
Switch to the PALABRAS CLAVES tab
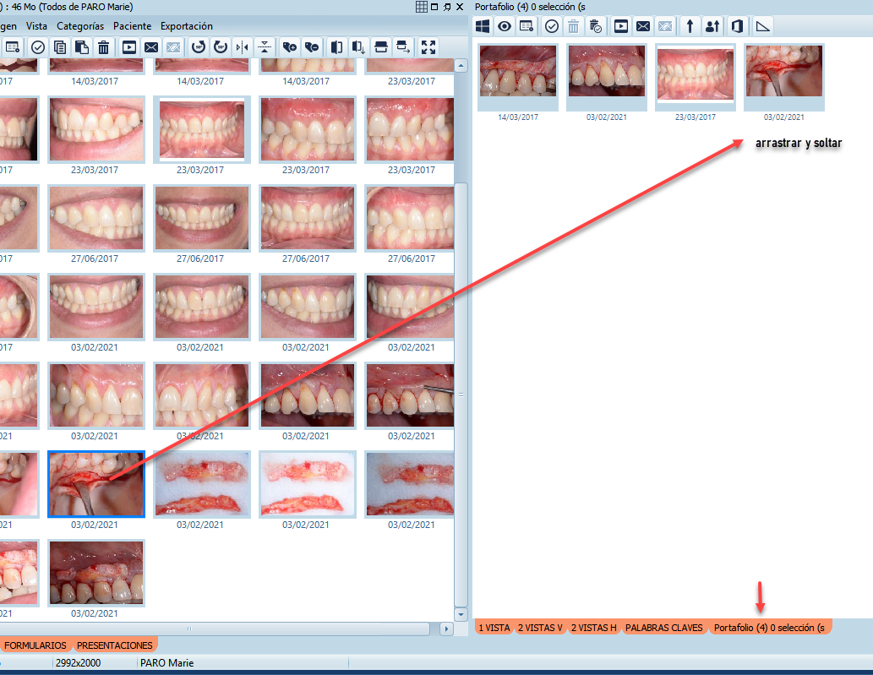663,628
